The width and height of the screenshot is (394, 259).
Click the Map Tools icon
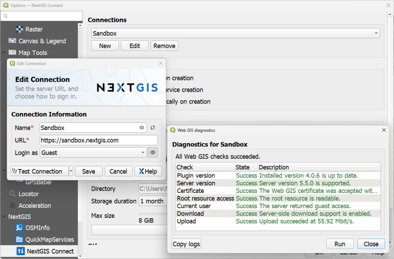[x=12, y=52]
